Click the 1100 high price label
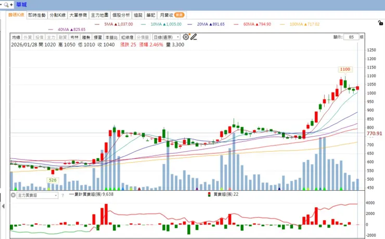The width and height of the screenshot is (385, 239). [x=345, y=70]
